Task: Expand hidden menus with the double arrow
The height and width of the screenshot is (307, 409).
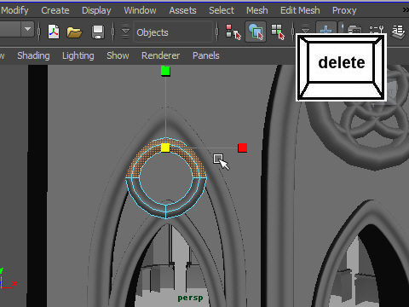Action: tap(406, 10)
